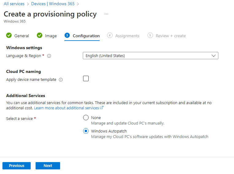Click the chevron after Windows 365 breadcrumb

point(78,4)
